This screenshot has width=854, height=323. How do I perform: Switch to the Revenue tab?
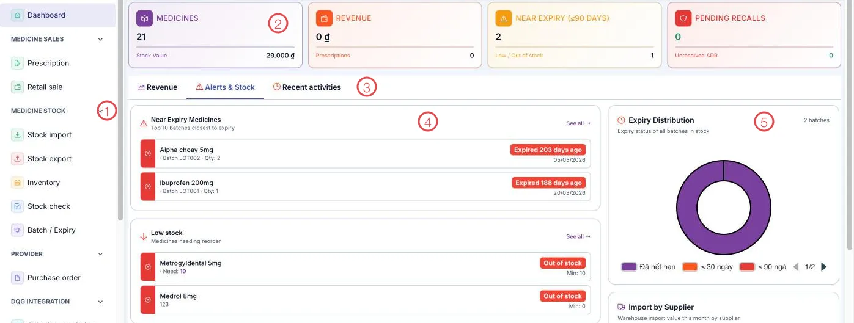pyautogui.click(x=157, y=87)
